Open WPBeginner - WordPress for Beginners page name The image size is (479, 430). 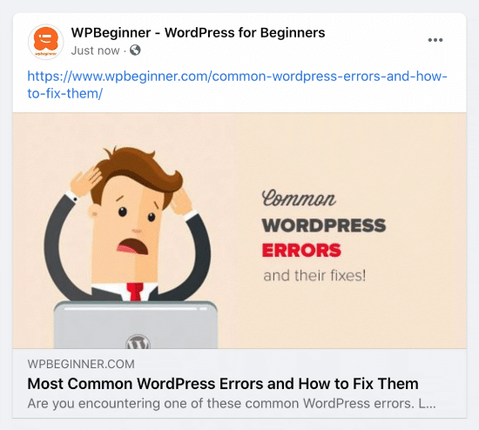[198, 32]
